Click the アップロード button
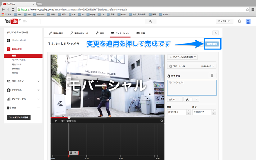Screen dimensions: 256x160 click(x=224, y=21)
